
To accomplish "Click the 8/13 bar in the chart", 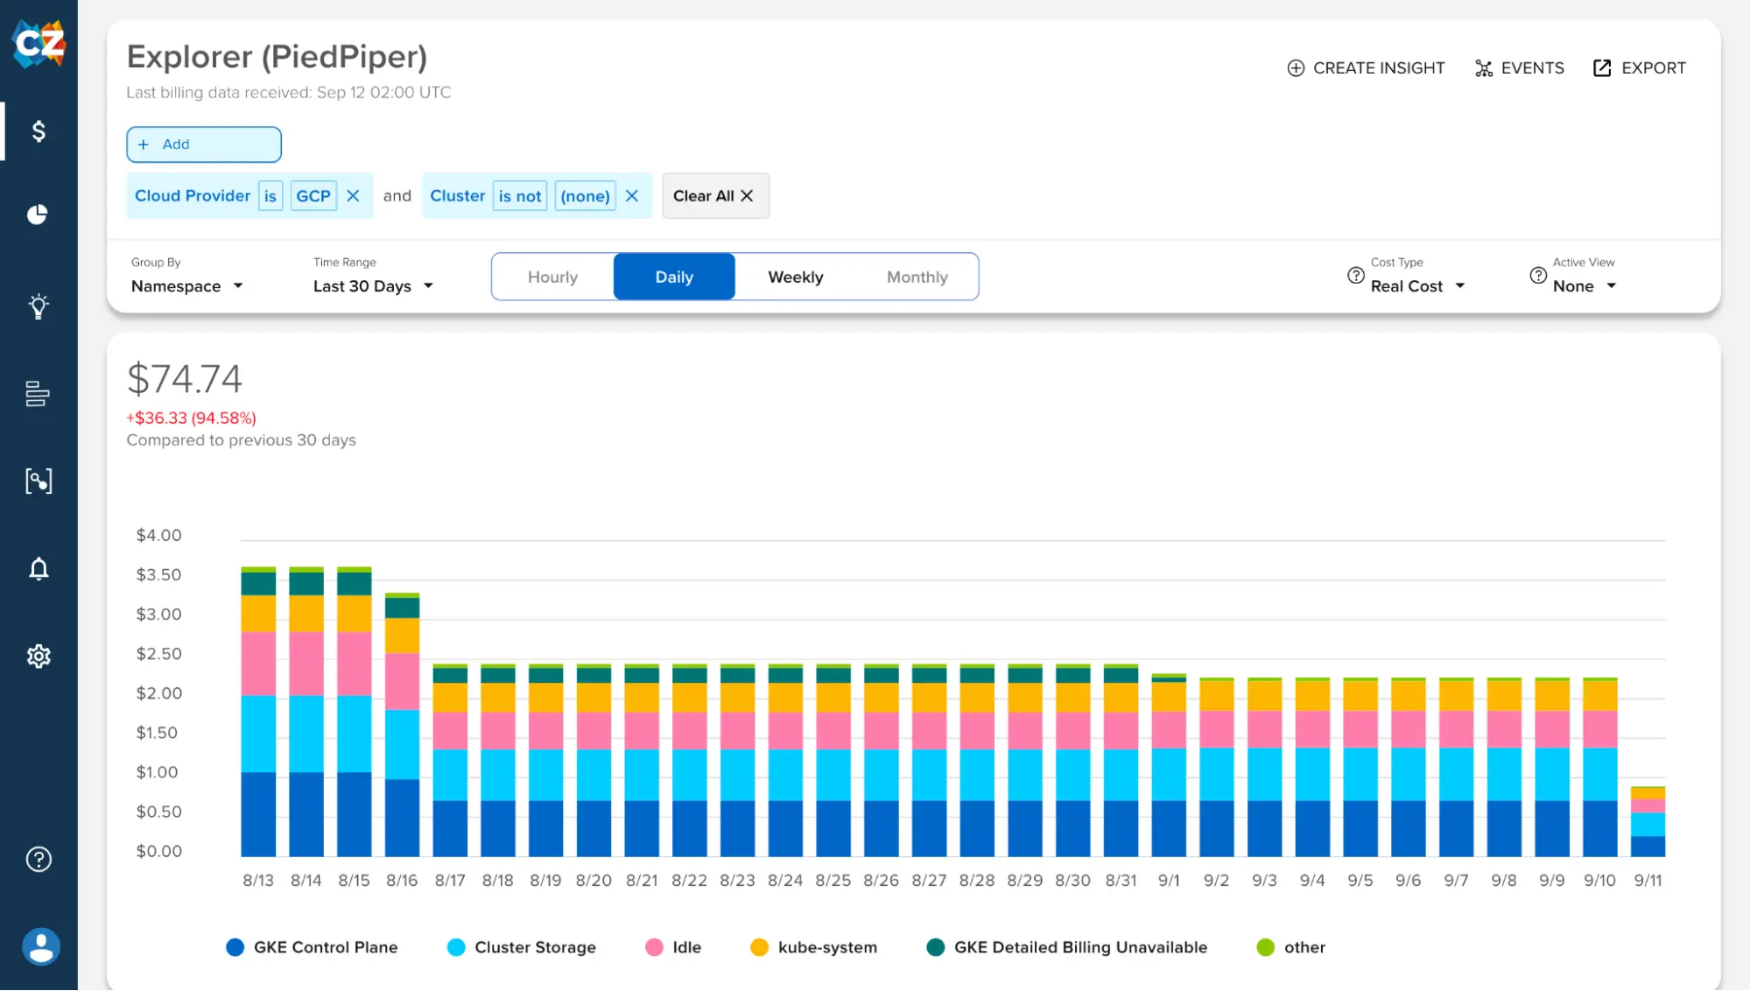I will 258,712.
